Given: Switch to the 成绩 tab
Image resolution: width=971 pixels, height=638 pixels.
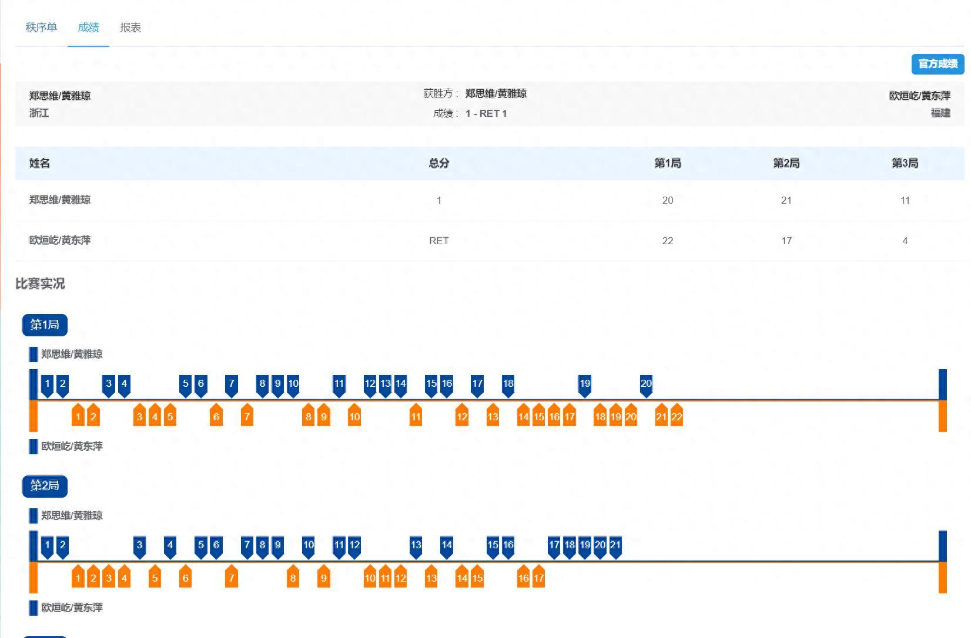Looking at the screenshot, I should coord(88,28).
